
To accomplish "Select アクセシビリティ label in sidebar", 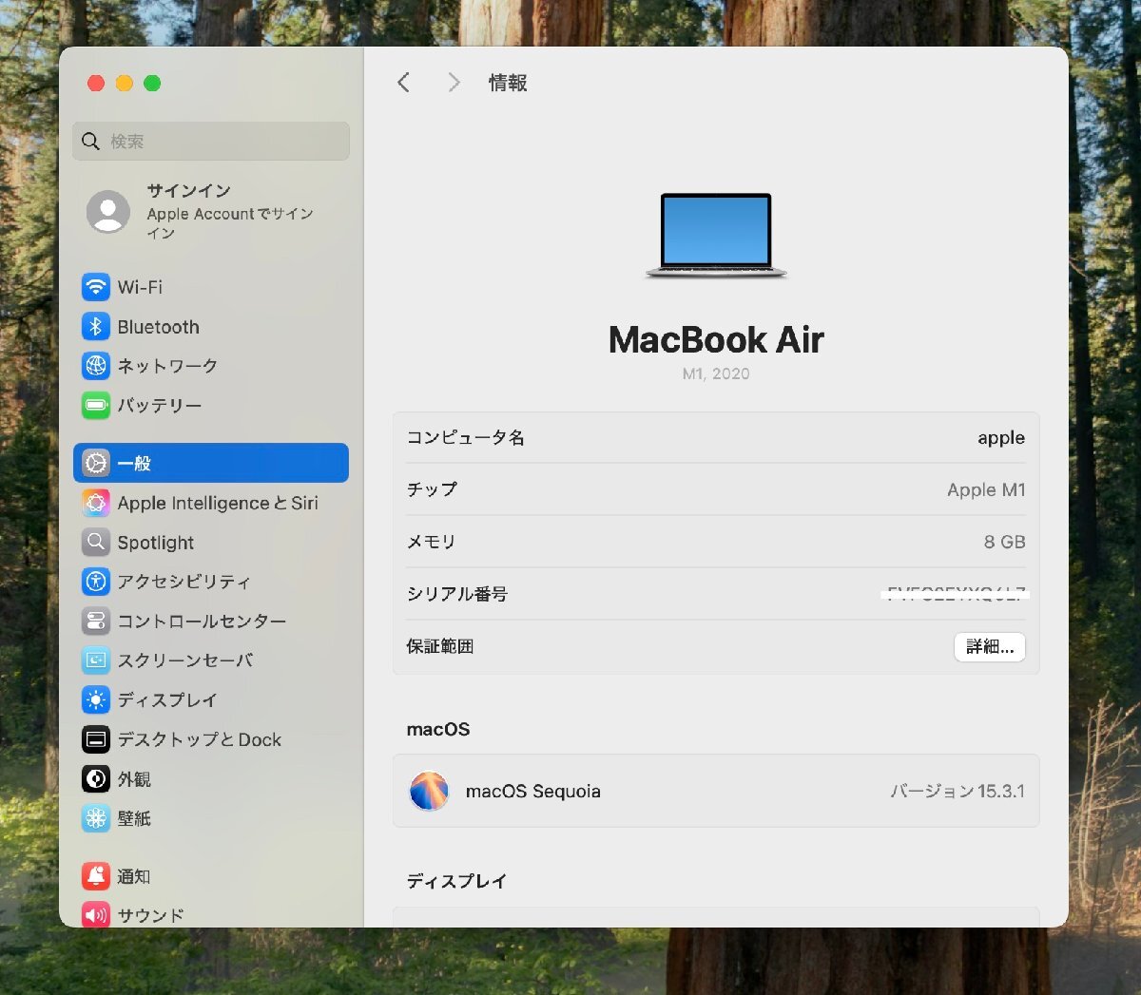I will coord(184,582).
